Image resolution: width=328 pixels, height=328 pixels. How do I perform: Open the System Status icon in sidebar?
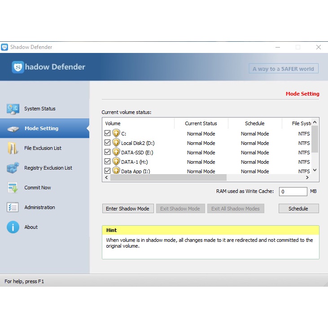point(13,109)
